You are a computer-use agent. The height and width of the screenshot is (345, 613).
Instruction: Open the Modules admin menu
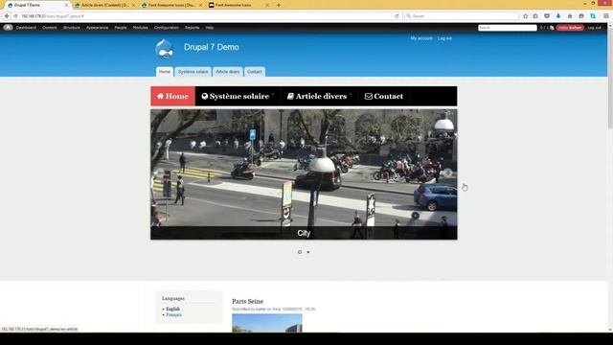141,28
